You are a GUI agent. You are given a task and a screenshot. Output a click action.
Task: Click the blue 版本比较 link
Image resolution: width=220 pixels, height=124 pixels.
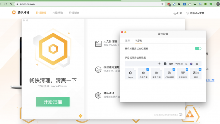click(210, 80)
